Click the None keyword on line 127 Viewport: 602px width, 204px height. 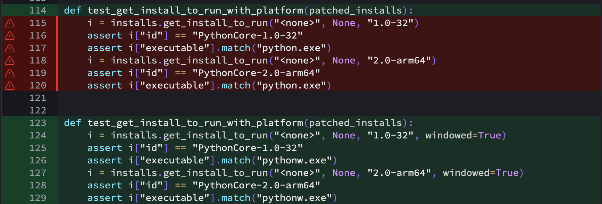(344, 173)
